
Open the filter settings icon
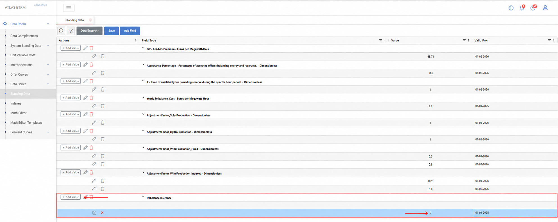[x=71, y=31]
